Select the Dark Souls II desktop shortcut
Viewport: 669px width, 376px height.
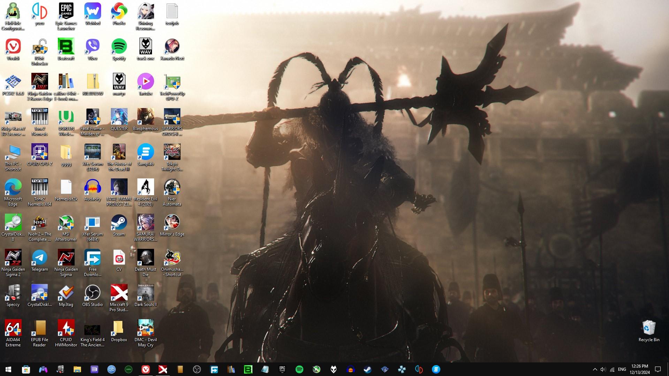pos(145,293)
